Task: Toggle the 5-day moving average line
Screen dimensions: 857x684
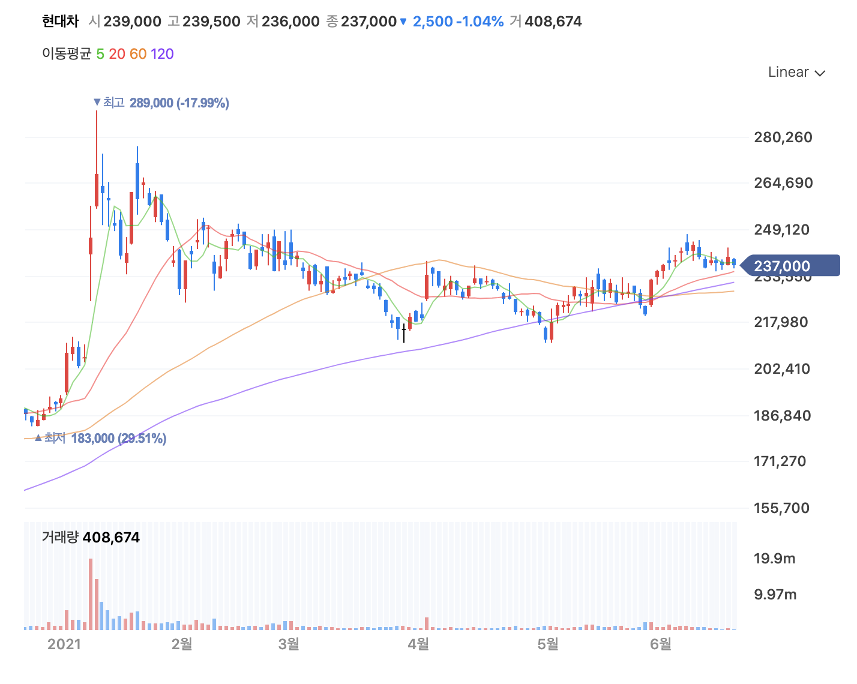Action: (x=100, y=54)
